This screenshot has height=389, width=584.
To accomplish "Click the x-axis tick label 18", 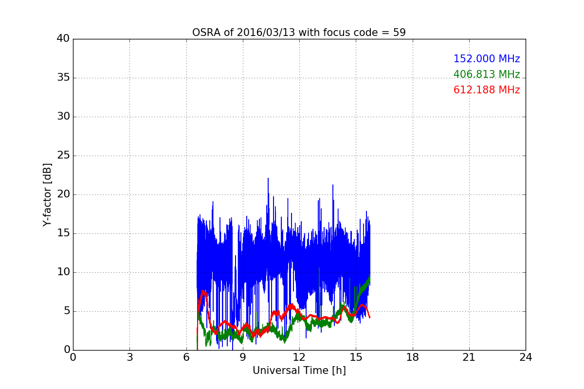I will 413,357.
